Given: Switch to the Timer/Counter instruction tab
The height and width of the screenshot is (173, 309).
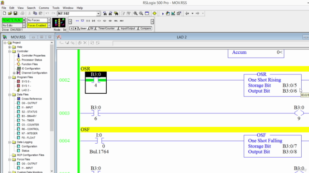Looking at the screenshot, I should [106, 28].
